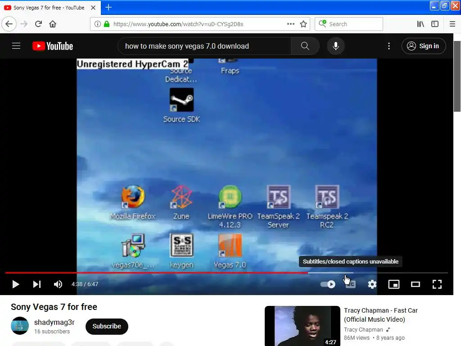Go to the YouTube home logo
The image size is (461, 346).
tap(53, 46)
